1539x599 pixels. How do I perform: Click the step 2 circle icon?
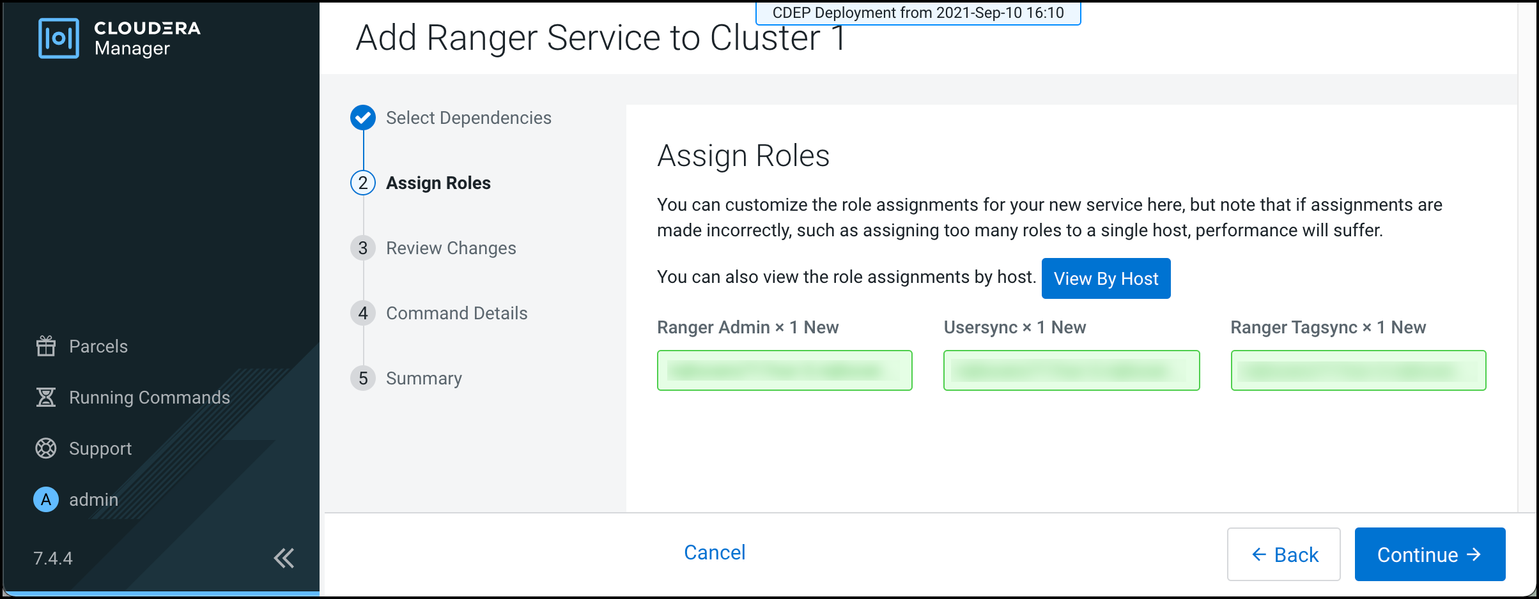[363, 183]
